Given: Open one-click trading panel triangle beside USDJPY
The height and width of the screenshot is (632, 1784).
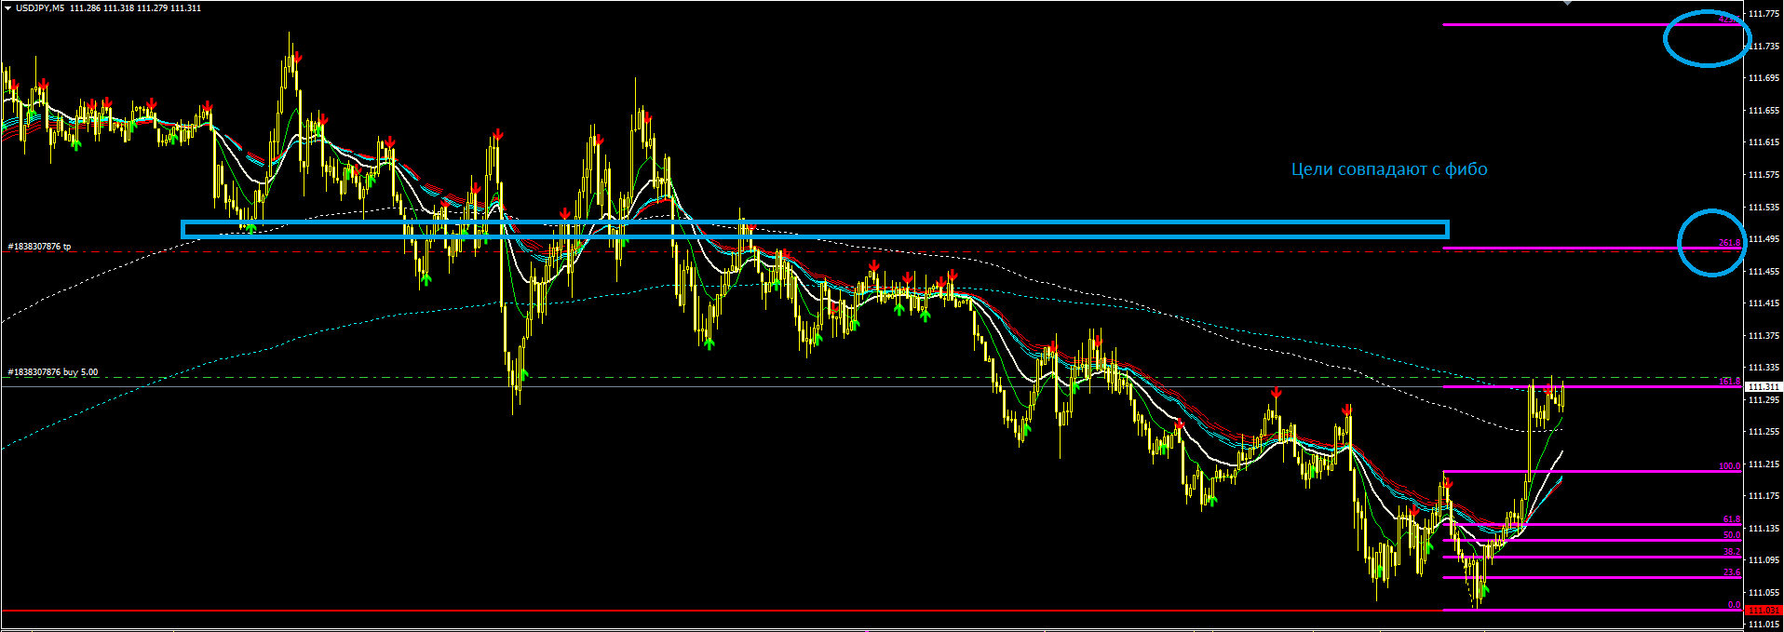Looking at the screenshot, I should coord(7,7).
